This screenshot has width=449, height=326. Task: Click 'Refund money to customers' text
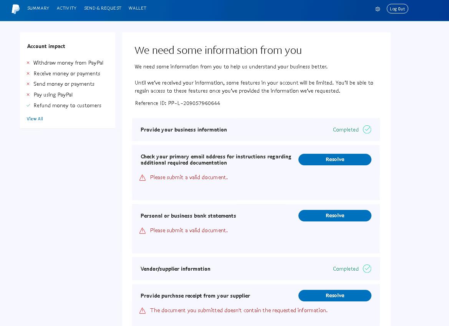click(67, 105)
